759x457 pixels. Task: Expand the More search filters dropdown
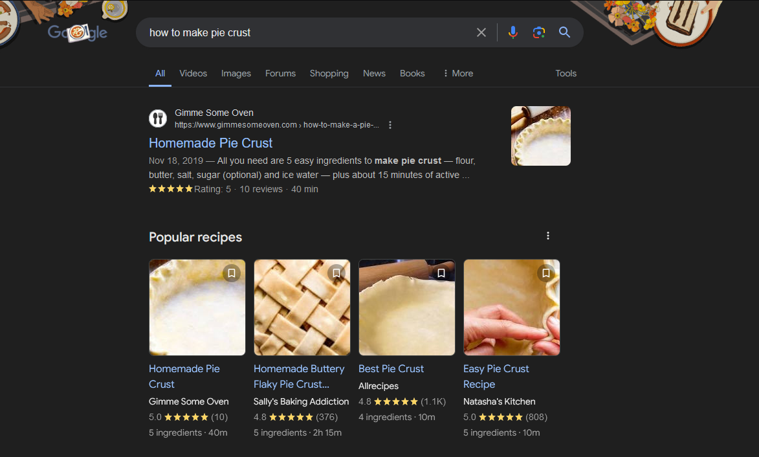tap(457, 73)
